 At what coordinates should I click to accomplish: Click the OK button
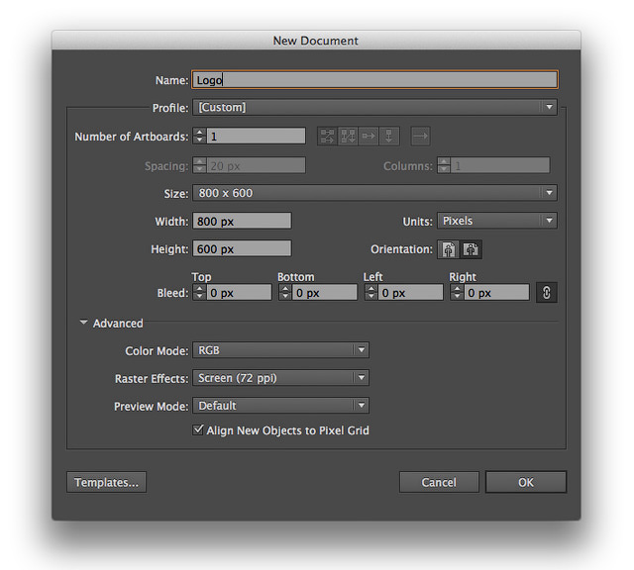[525, 482]
